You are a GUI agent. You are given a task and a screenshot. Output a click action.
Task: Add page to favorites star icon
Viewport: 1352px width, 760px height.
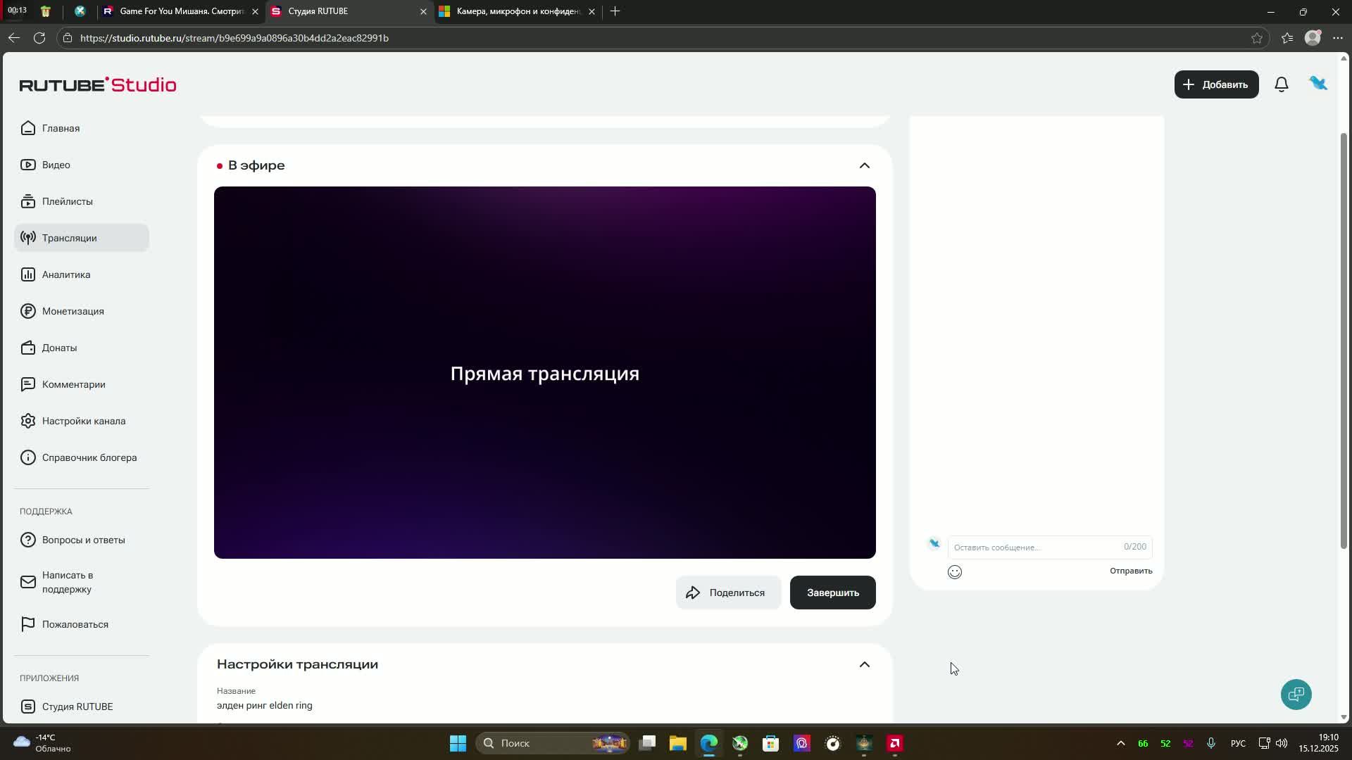pos(1257,38)
